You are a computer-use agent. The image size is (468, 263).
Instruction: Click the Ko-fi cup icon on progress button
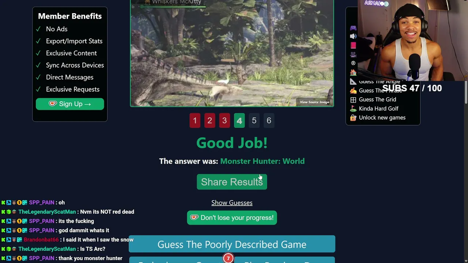(x=195, y=218)
